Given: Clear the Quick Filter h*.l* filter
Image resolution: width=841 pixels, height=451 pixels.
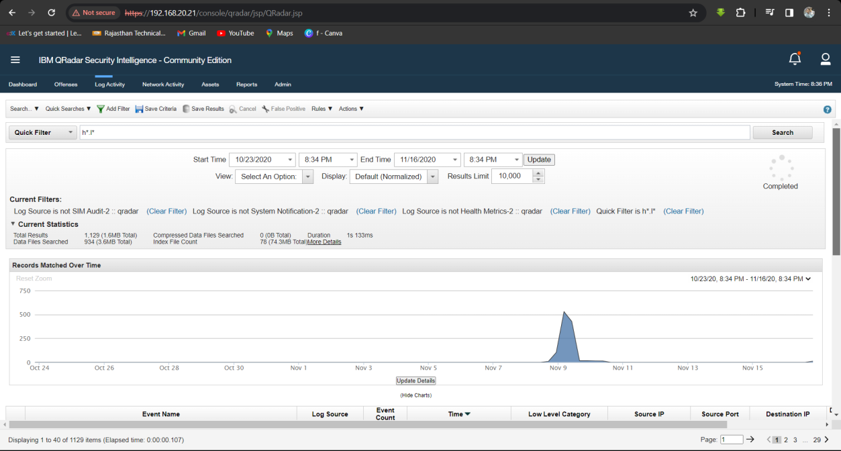Looking at the screenshot, I should (683, 211).
